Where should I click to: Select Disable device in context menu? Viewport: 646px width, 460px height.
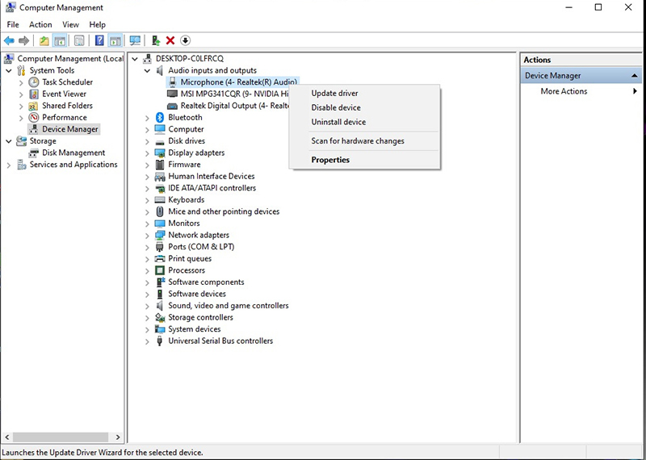click(336, 107)
